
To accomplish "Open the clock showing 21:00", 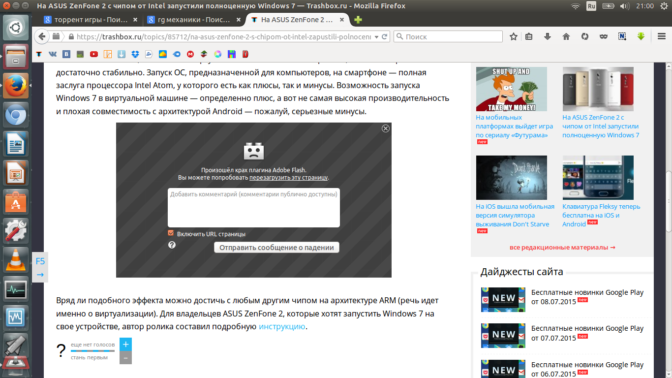I will (644, 6).
